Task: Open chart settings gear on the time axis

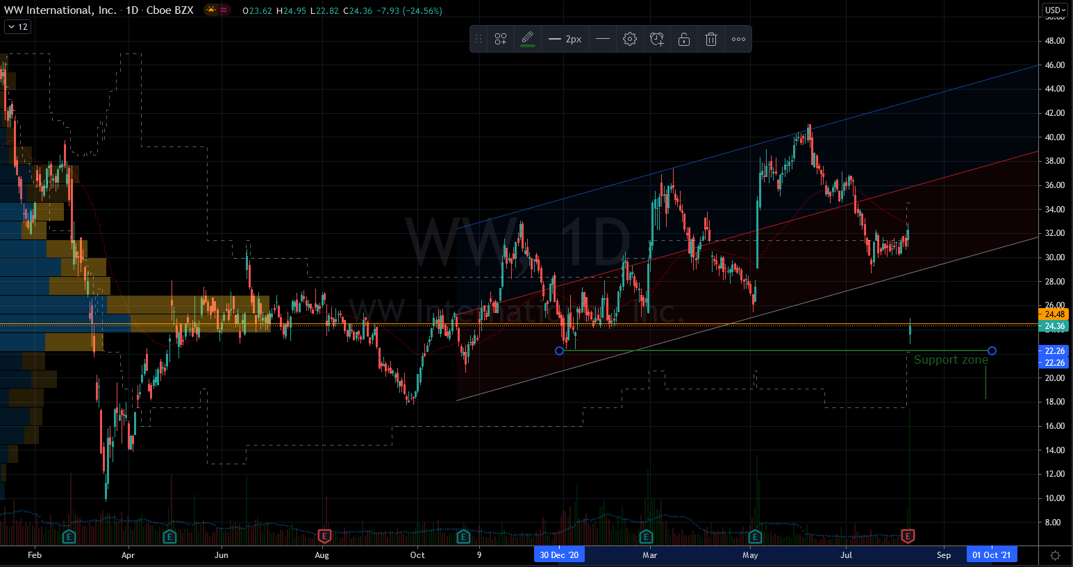Action: 1055,555
